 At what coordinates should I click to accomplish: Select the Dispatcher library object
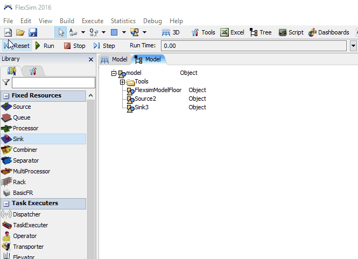(x=44, y=214)
